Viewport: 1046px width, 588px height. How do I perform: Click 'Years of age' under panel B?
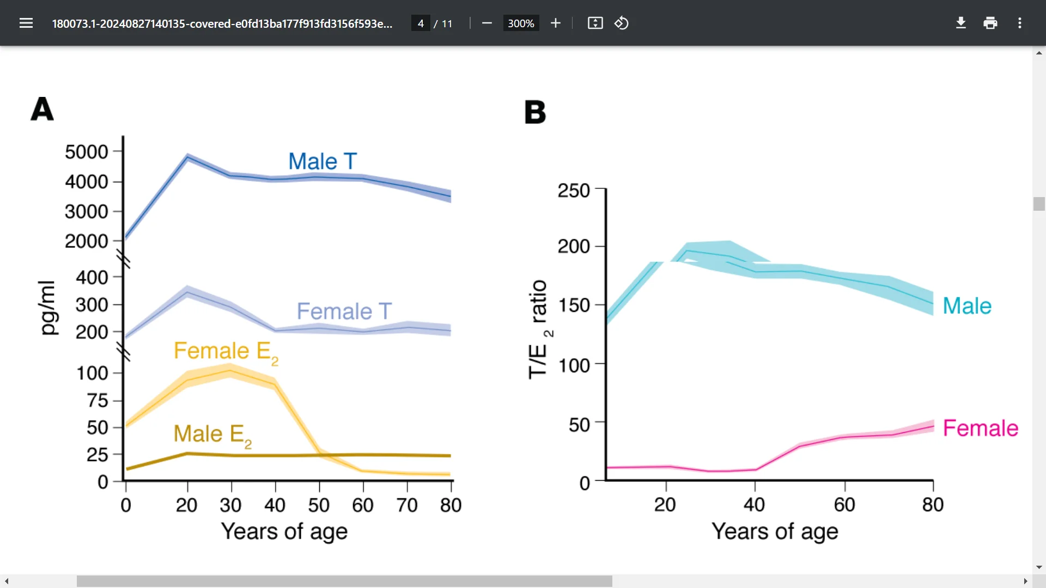click(775, 532)
